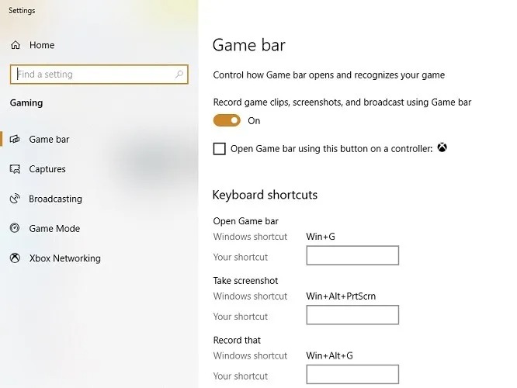The image size is (517, 388).
Task: Open the Home settings page
Action: [42, 45]
